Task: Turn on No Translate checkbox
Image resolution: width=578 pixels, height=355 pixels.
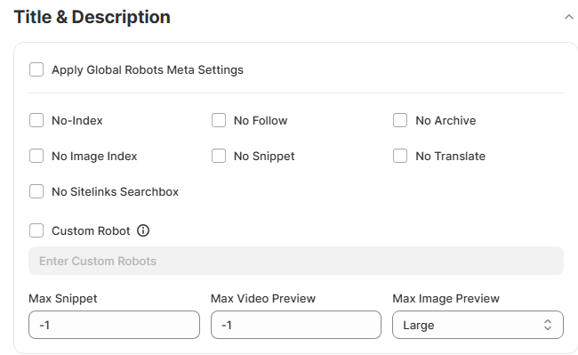Action: 400,156
